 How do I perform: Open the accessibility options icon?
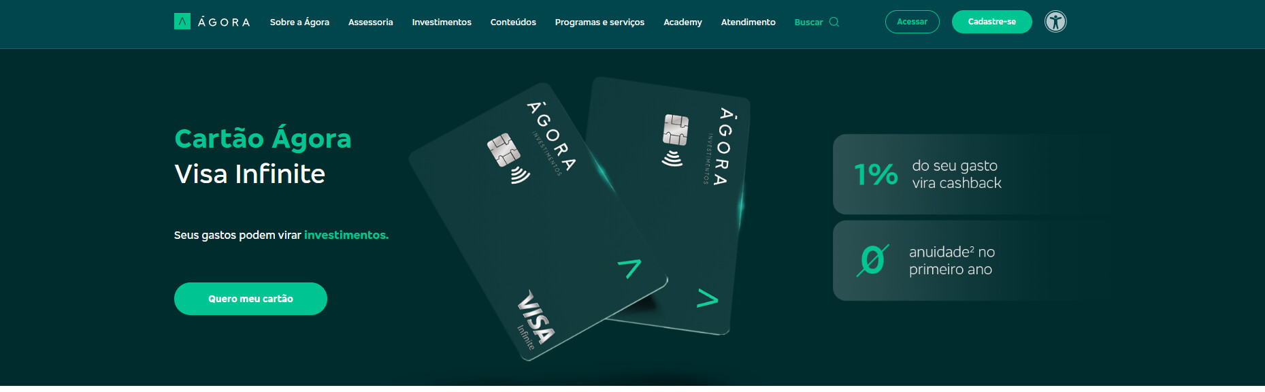[1055, 22]
